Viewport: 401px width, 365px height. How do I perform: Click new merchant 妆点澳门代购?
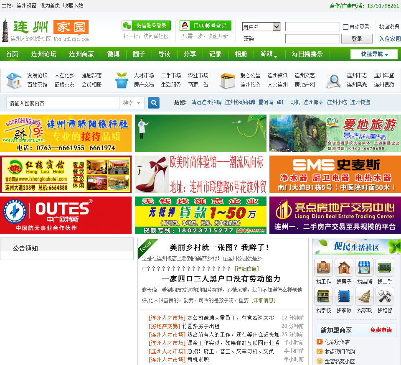[x=340, y=352]
